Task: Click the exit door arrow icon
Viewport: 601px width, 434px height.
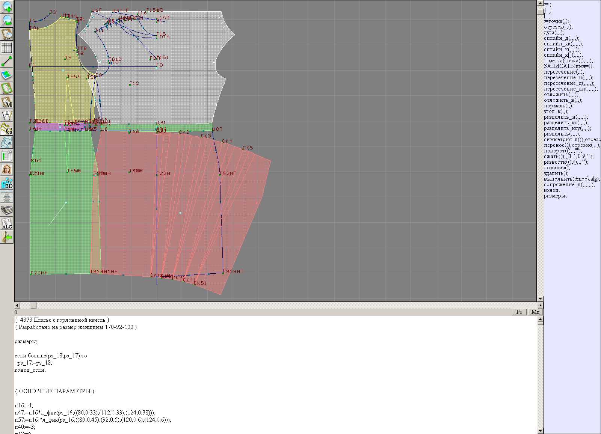Action: (x=7, y=237)
